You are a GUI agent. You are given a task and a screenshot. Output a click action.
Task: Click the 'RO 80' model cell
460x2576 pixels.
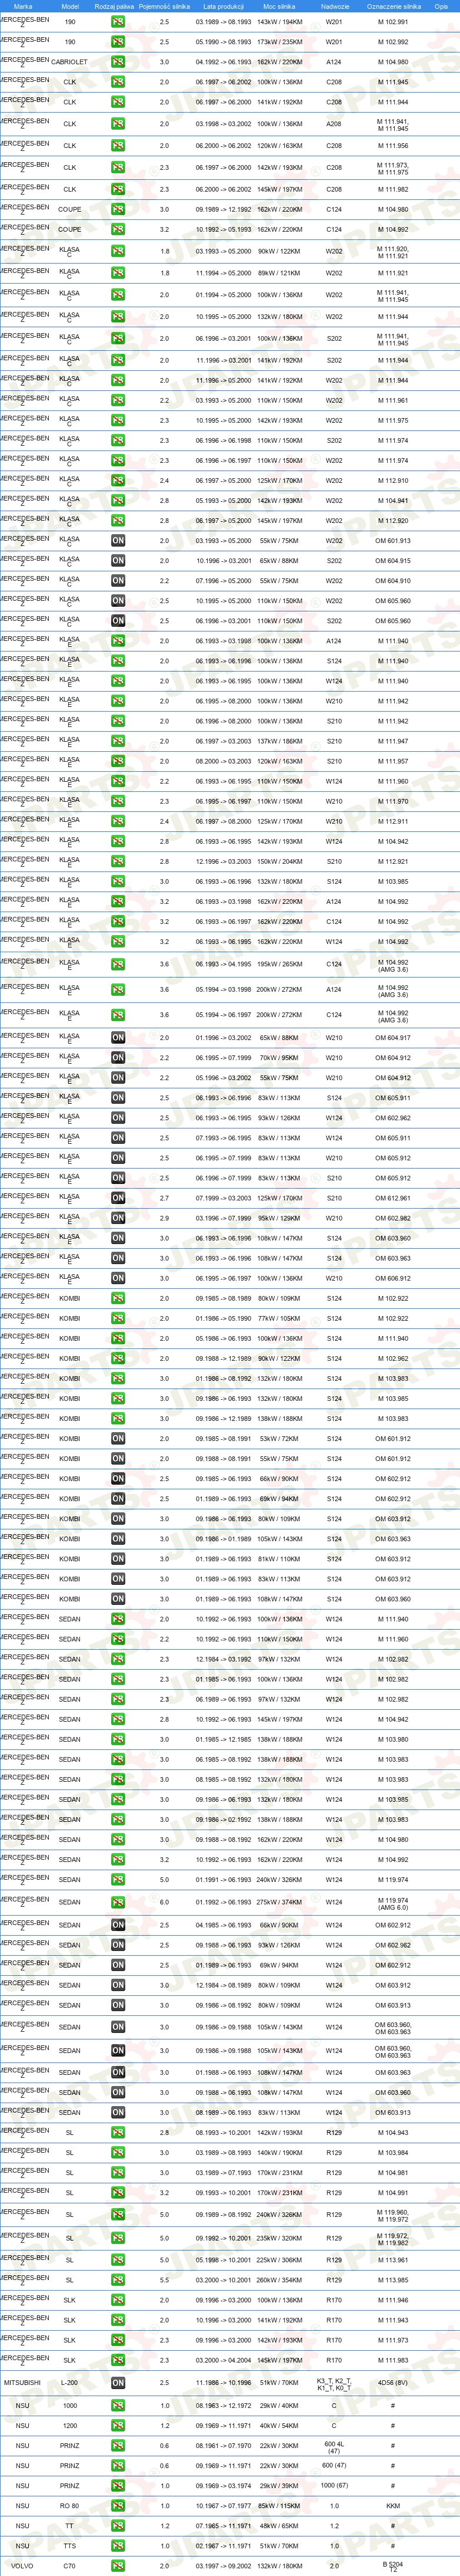70,2506
